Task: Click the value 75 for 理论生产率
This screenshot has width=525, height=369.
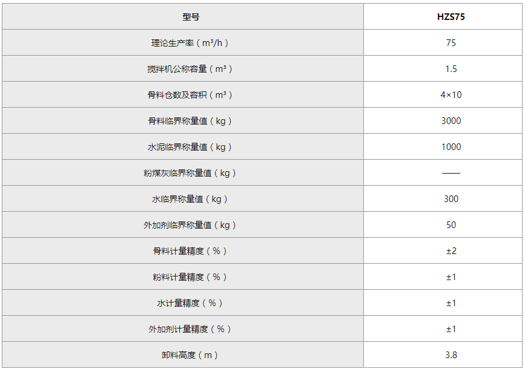Action: 451,43
